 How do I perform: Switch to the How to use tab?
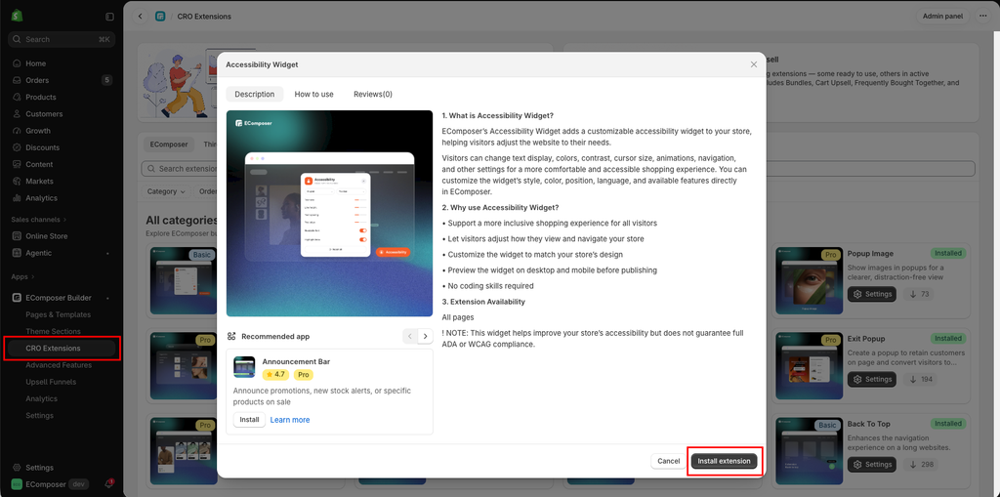pyautogui.click(x=313, y=94)
